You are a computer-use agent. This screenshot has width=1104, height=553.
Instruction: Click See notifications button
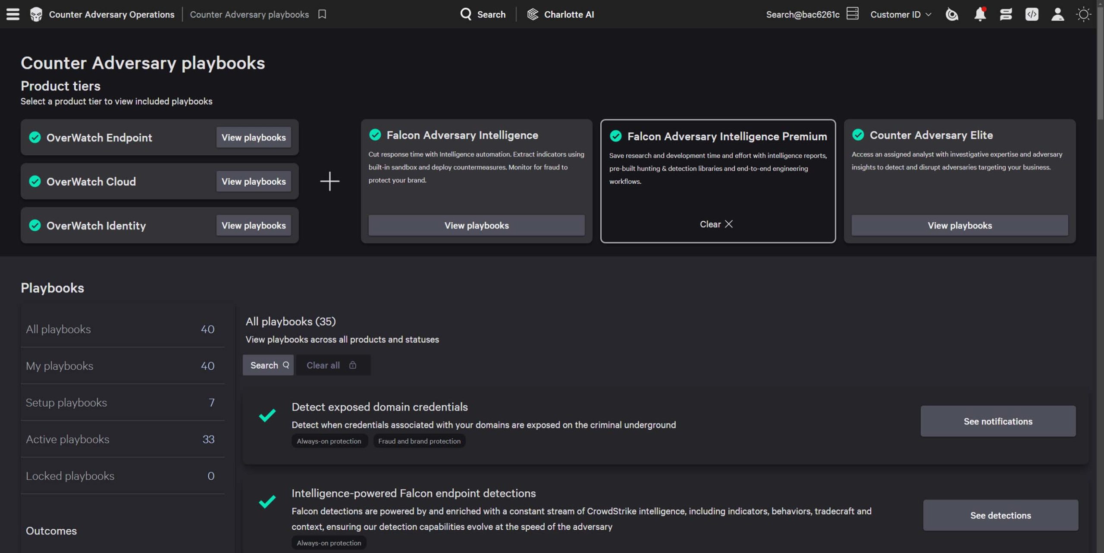pyautogui.click(x=998, y=421)
